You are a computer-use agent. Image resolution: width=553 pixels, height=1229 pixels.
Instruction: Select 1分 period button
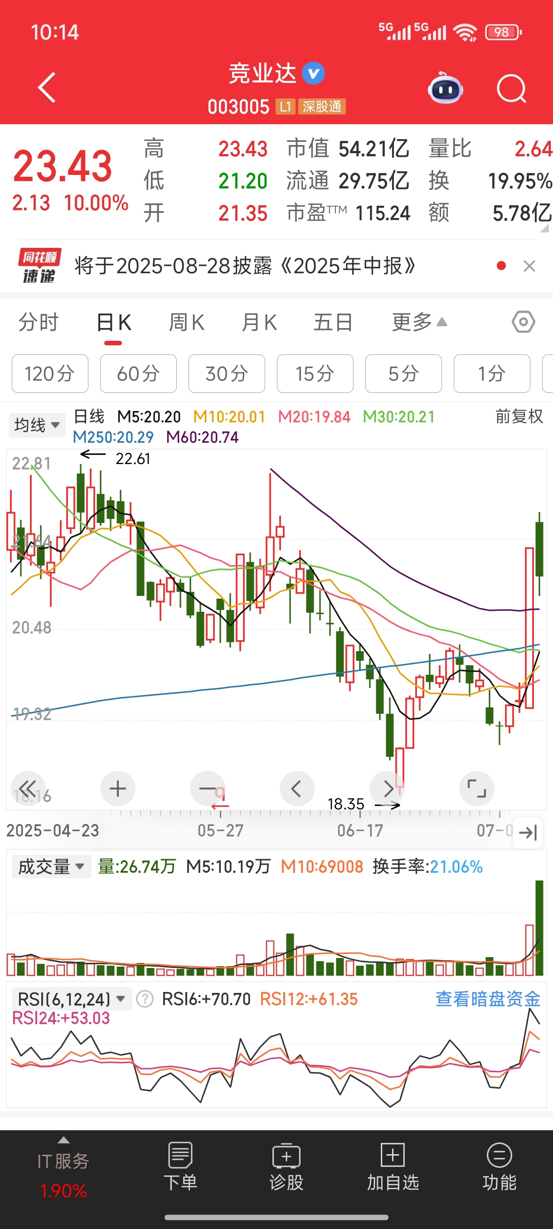point(492,373)
